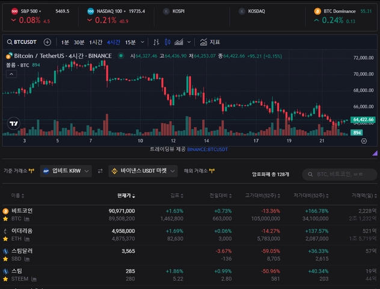Open chart settings gear icon
Viewport: 380px width, 289px height.
tap(364, 141)
